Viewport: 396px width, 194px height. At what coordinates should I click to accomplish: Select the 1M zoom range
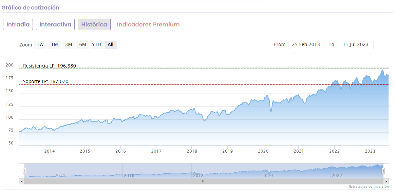point(54,44)
